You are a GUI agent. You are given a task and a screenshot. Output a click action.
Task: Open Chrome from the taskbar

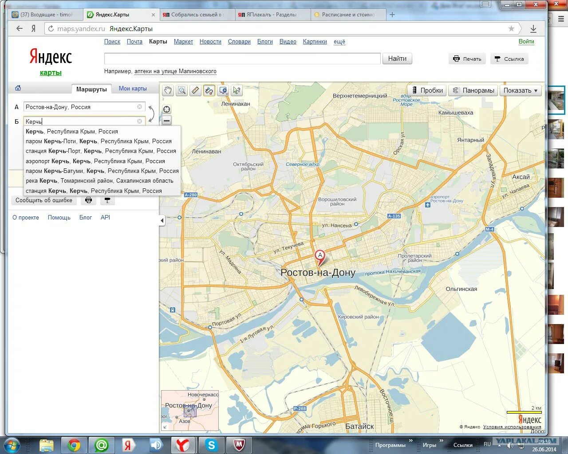tap(74, 445)
